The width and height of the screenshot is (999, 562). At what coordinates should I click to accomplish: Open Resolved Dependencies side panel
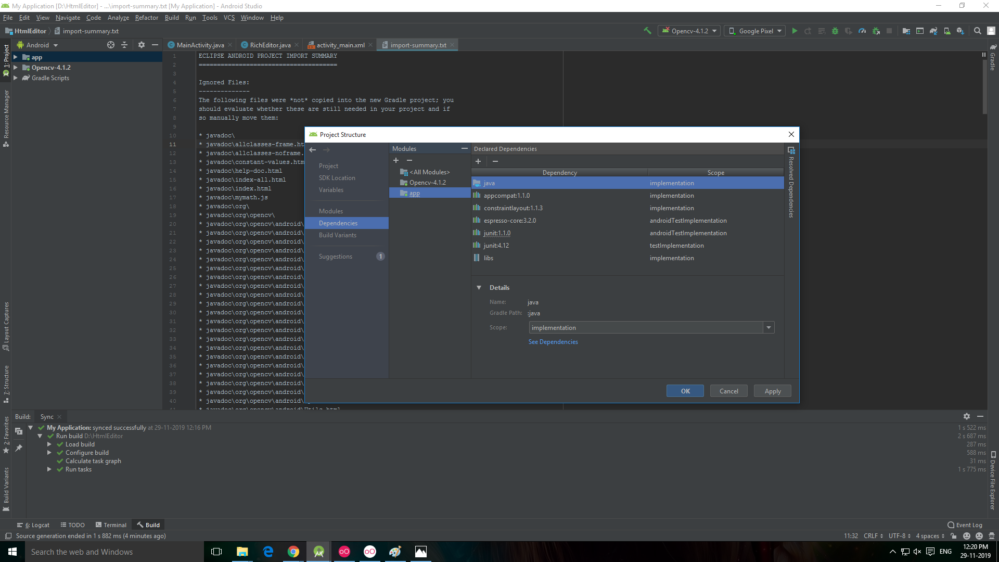(791, 182)
